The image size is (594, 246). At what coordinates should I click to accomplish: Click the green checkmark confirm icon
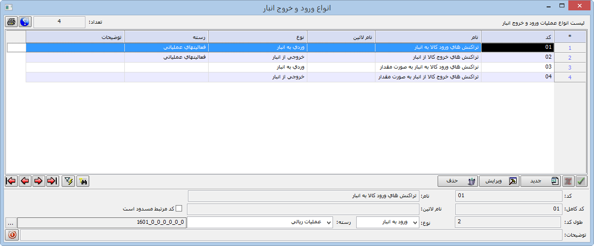point(582,181)
